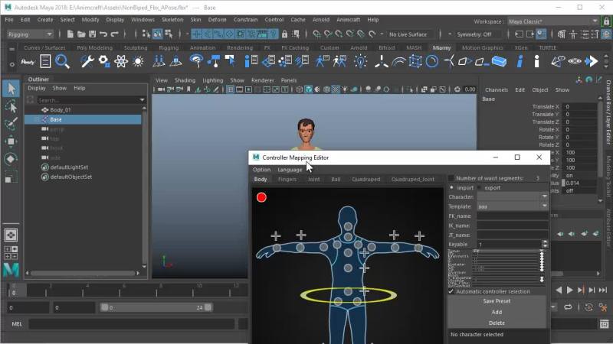Switch to the Fingers tab
Viewport: 613px width, 344px height.
pos(287,180)
